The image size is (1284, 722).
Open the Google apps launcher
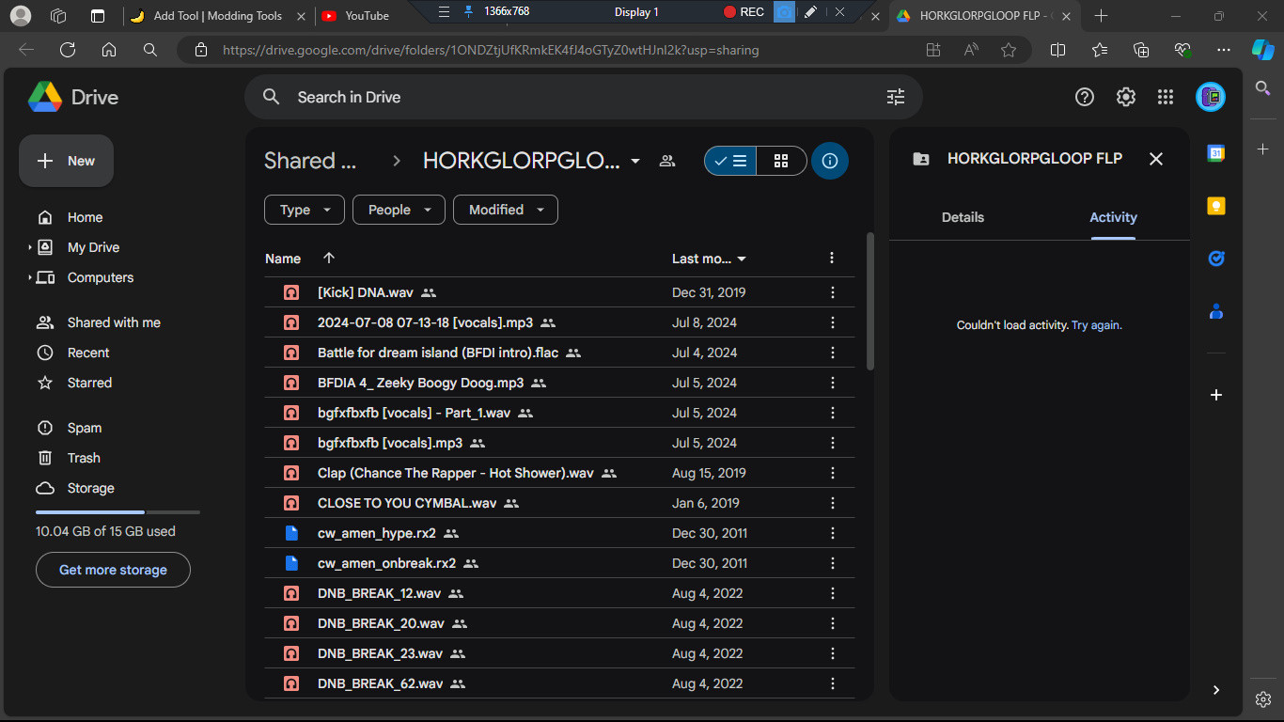click(x=1165, y=97)
